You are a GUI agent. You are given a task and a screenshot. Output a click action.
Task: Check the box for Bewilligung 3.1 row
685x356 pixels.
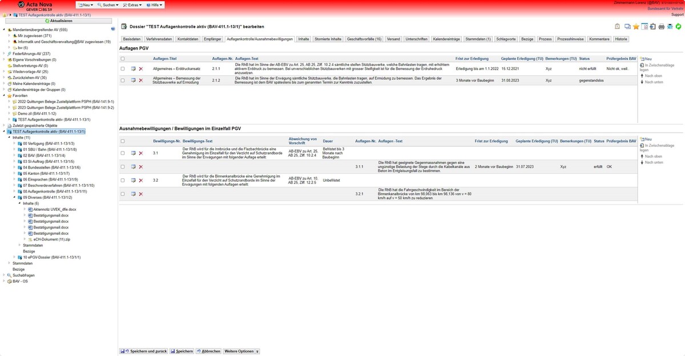123,153
